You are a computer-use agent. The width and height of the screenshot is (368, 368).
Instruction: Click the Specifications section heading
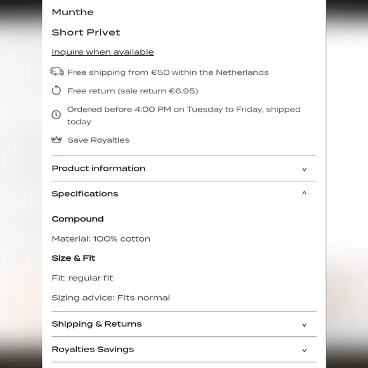[85, 194]
